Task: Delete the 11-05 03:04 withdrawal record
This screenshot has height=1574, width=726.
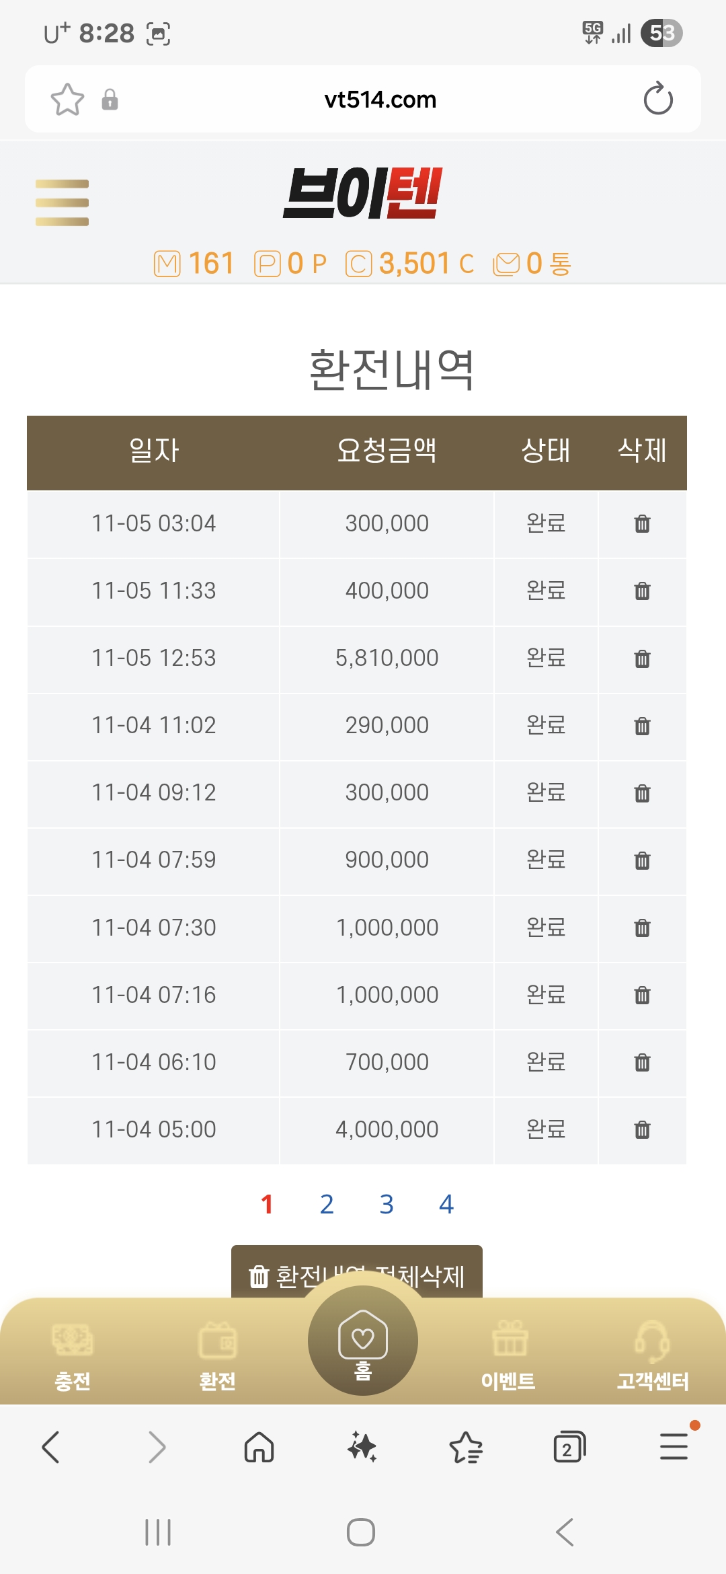Action: (x=642, y=523)
